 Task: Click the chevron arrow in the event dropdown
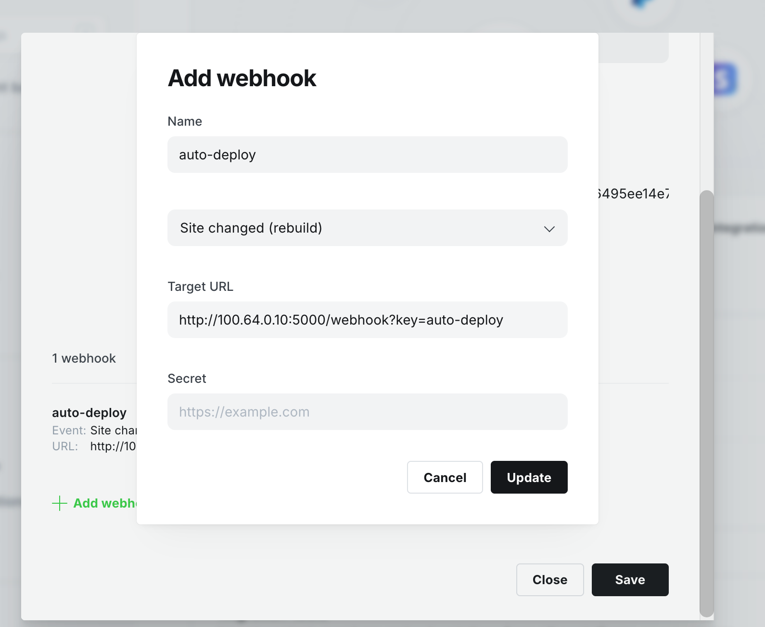point(549,229)
